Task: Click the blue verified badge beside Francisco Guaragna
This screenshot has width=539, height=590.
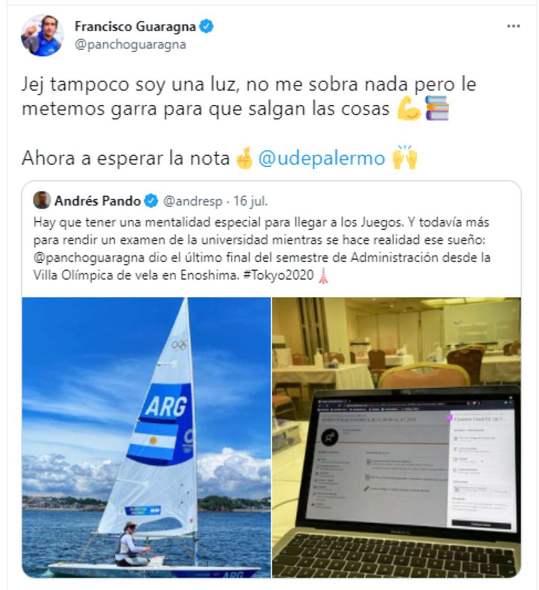Action: (206, 27)
